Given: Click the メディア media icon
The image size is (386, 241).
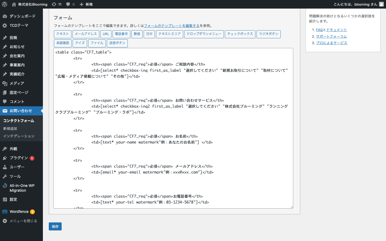Looking at the screenshot, I should [x=5, y=84].
